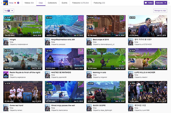Click the Manage my clips button
The height and width of the screenshot is (113, 171).
tap(160, 11)
